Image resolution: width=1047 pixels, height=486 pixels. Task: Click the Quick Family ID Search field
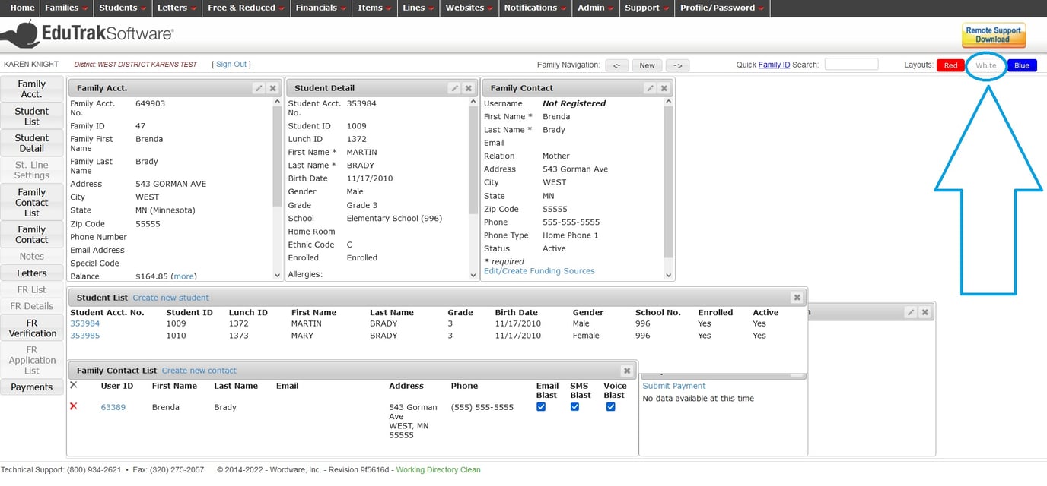tap(851, 65)
